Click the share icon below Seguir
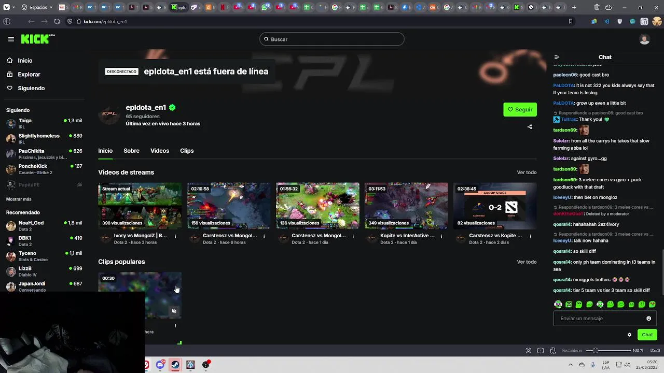Screen dimensions: 664x373 530,126
